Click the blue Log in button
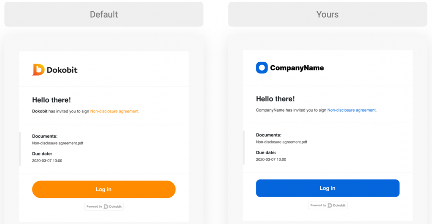 point(327,188)
